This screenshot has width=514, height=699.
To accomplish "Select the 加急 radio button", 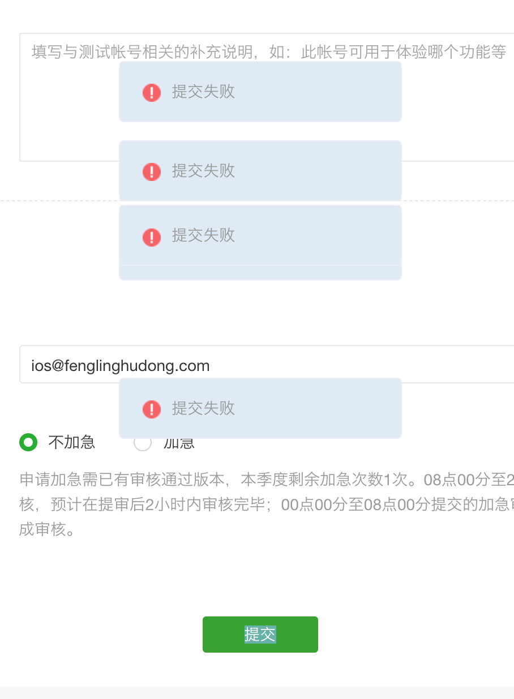I will (143, 443).
